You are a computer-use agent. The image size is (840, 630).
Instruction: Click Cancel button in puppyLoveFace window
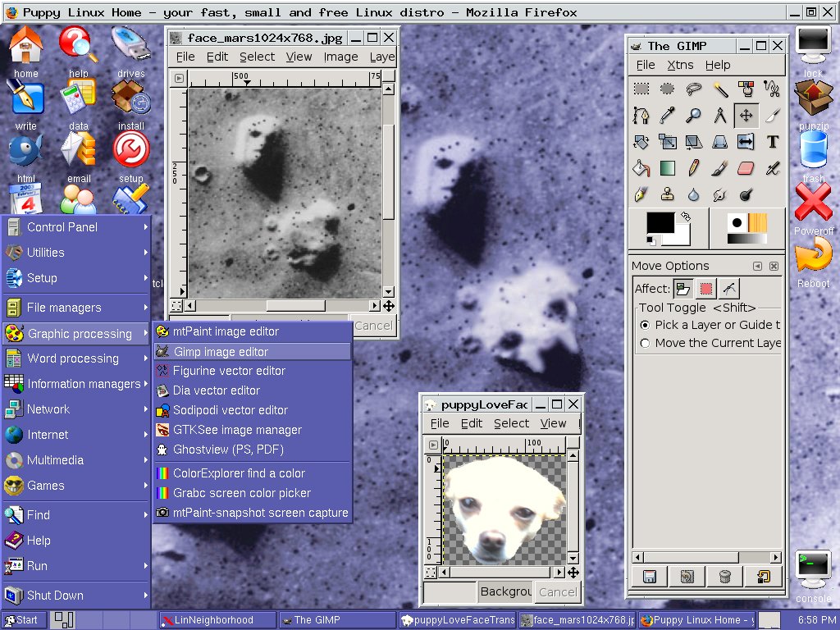(558, 592)
